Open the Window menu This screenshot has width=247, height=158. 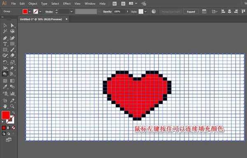[90, 3]
